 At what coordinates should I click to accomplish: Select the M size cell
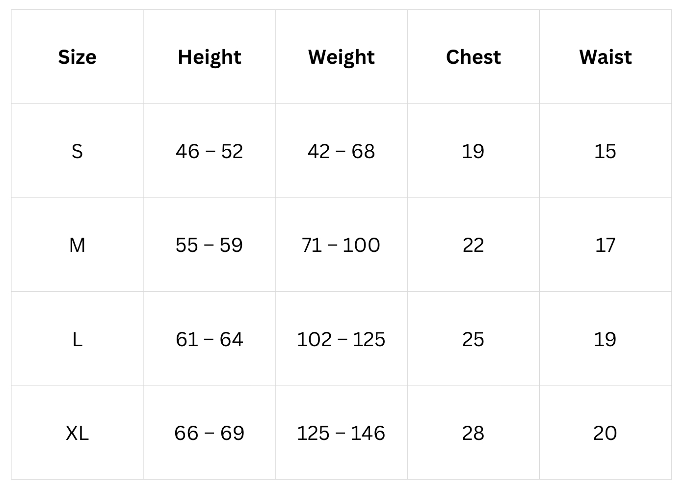tap(77, 245)
